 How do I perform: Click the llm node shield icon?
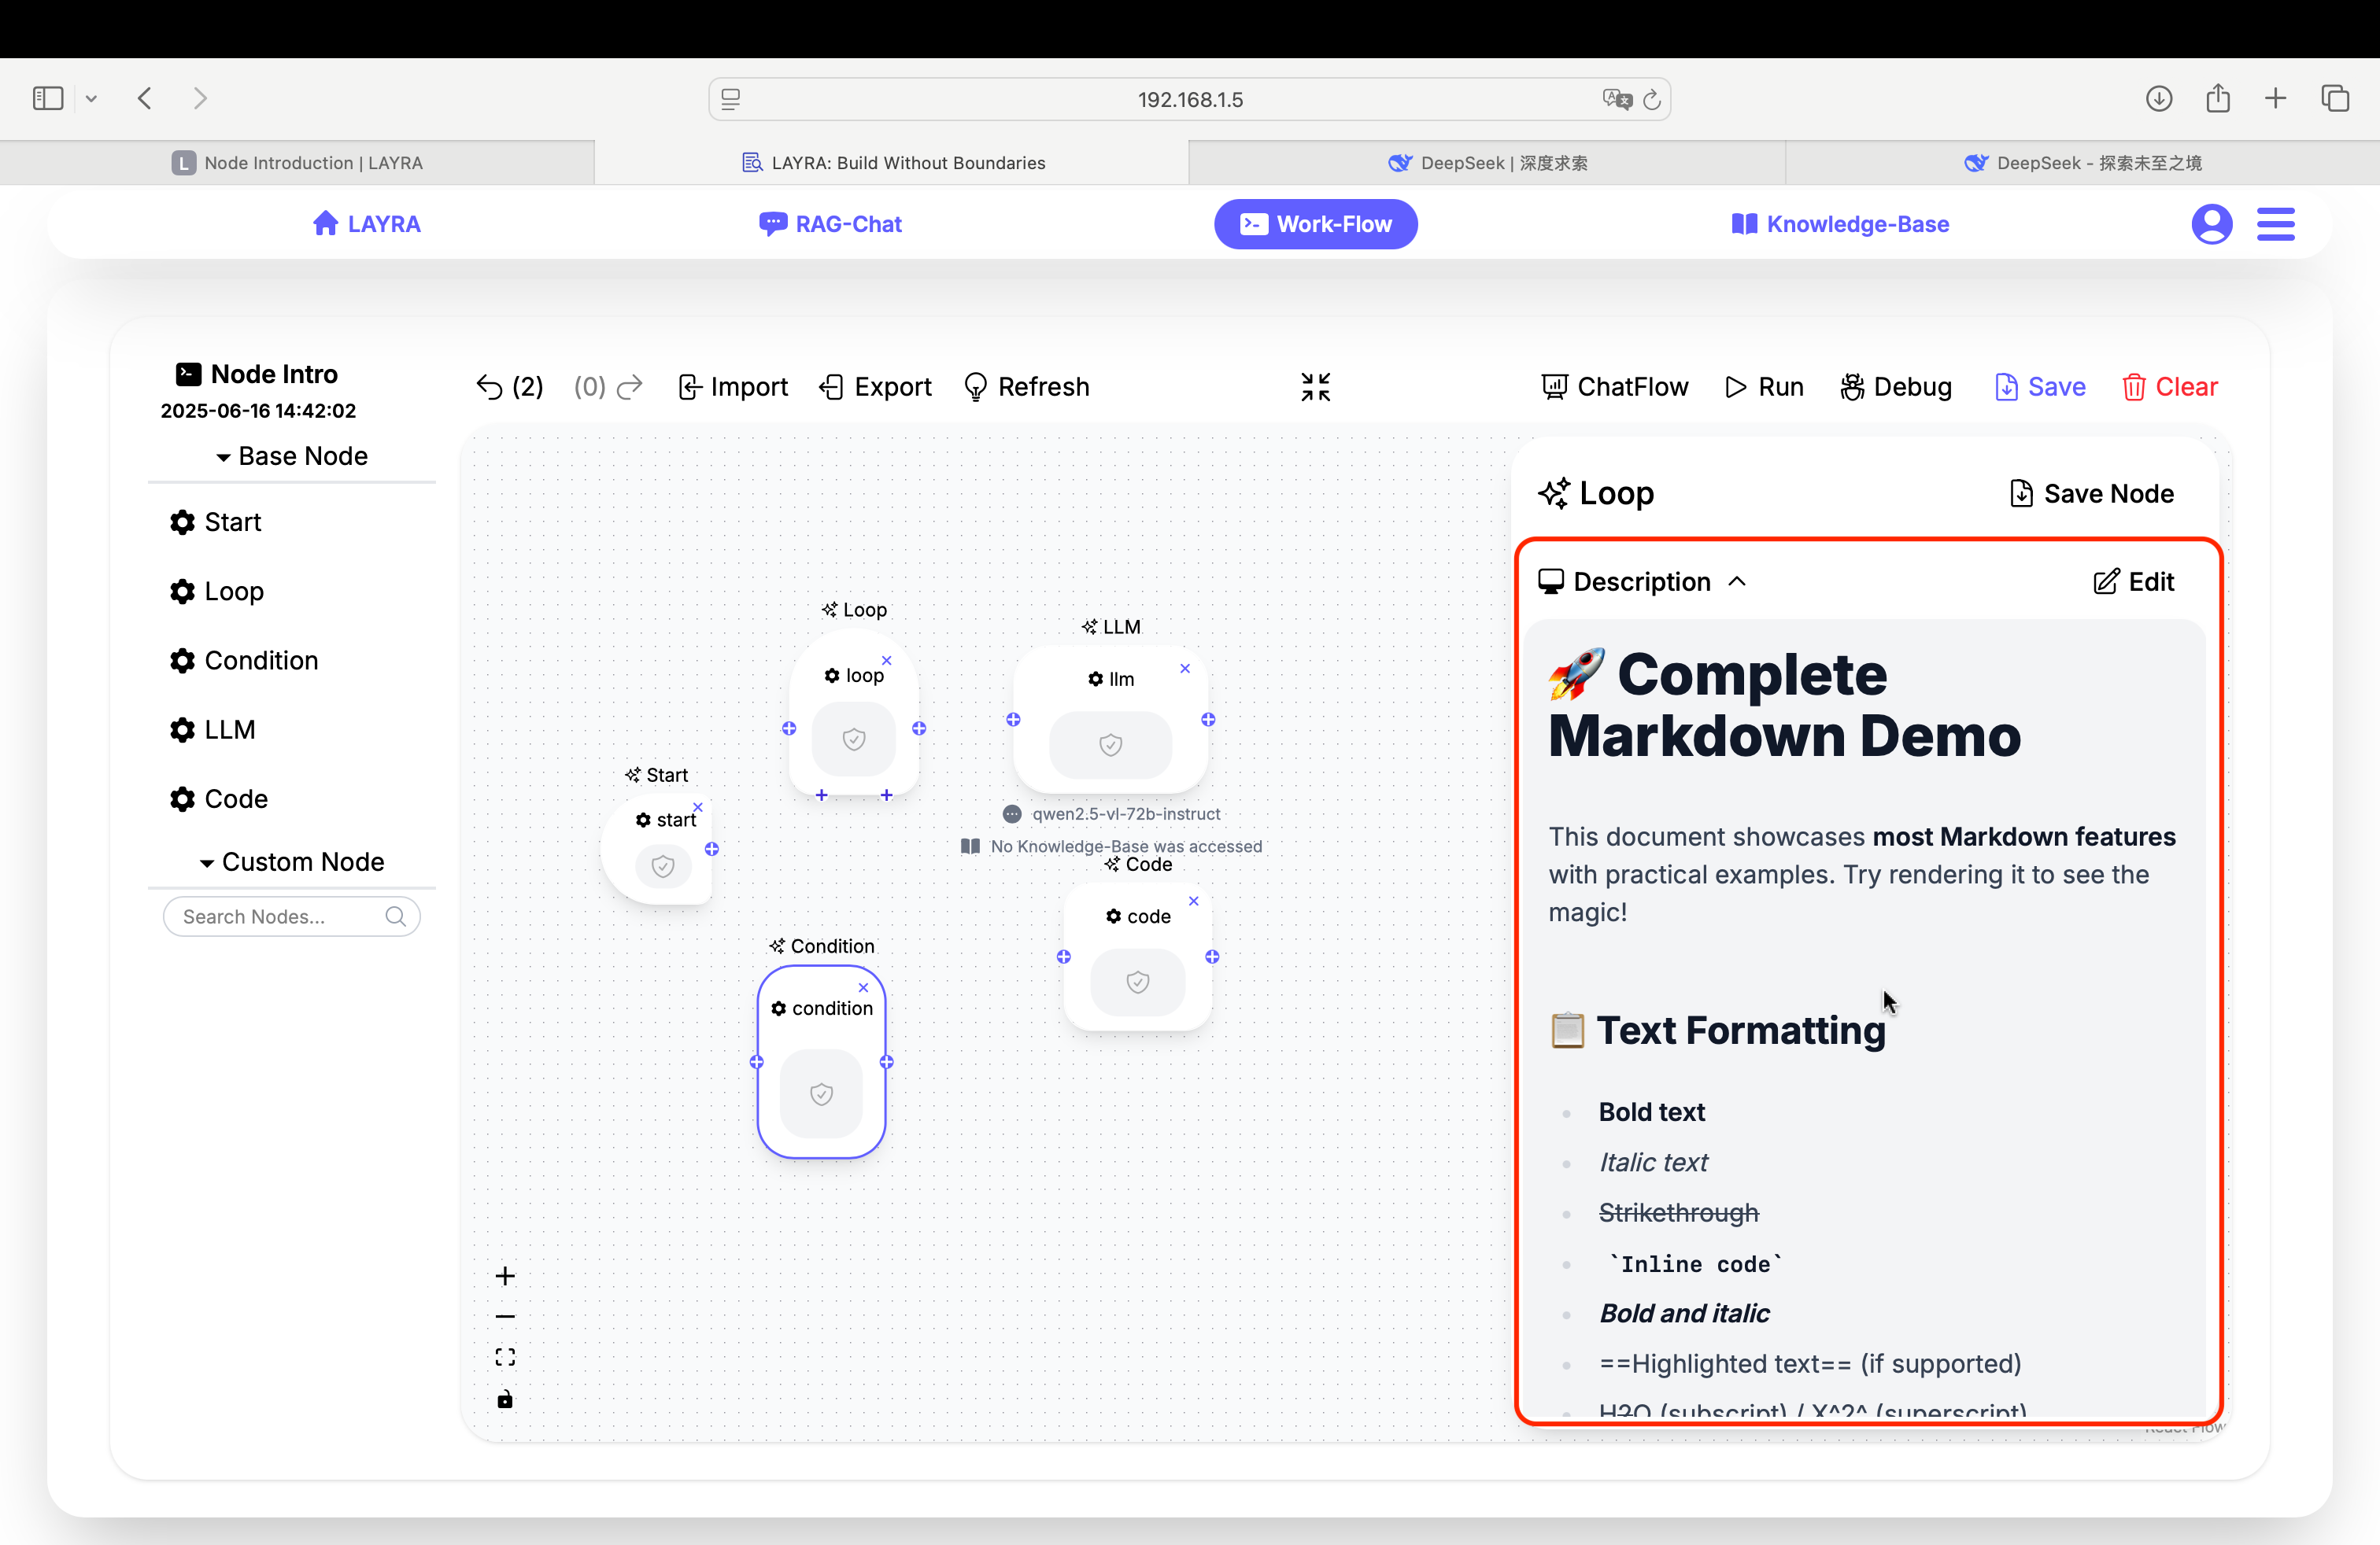[x=1110, y=744]
